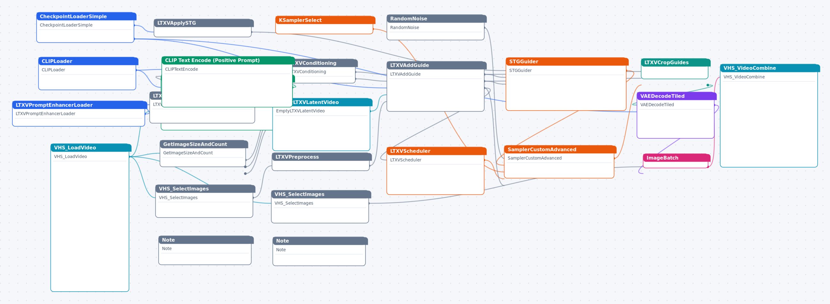Click the ImageBatch node header

(677, 158)
